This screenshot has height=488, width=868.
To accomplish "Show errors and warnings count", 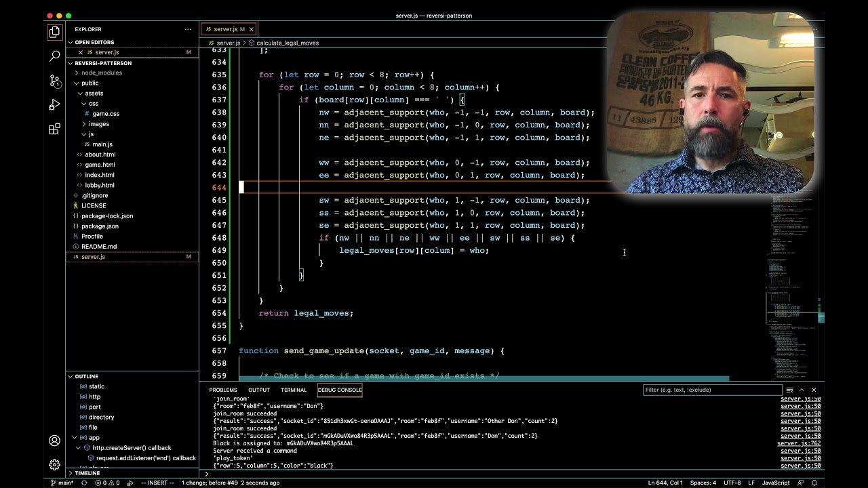I will pos(106,483).
